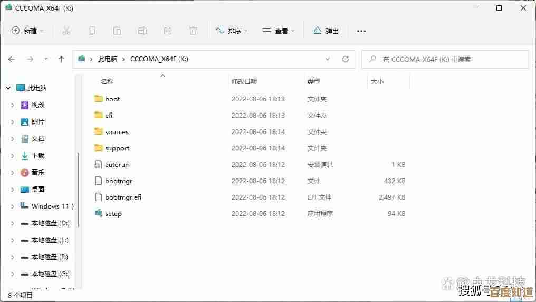Screen dimensions: 536x302
Task: Select the setup application file
Action: (x=113, y=214)
